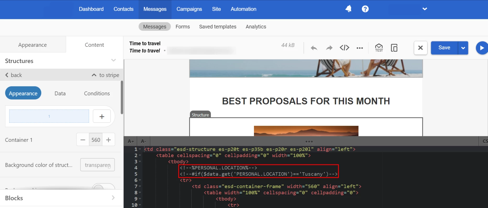Open Messages in top navigation bar
This screenshot has height=208, width=488.
[x=155, y=9]
